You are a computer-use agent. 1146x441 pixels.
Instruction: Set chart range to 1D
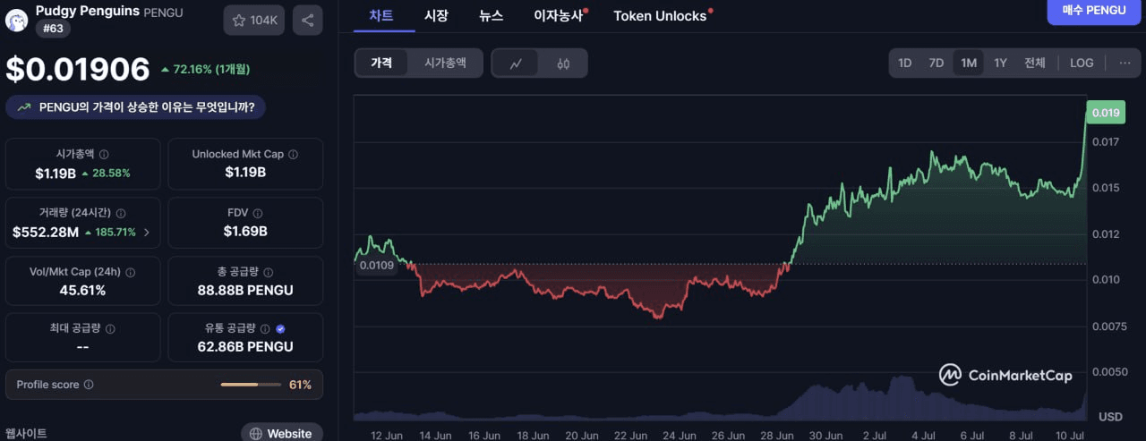pos(905,63)
